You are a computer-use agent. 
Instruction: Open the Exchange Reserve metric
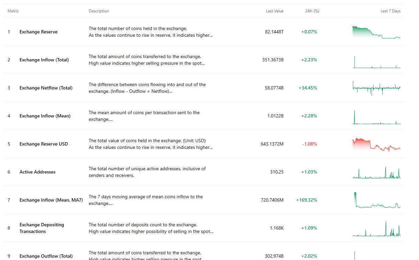pyautogui.click(x=38, y=32)
